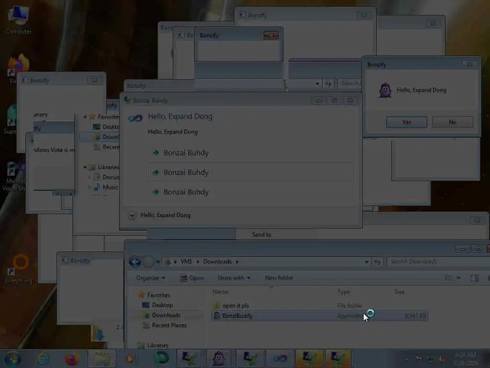Collapse Favorites in the background Explorer window

coord(85,117)
